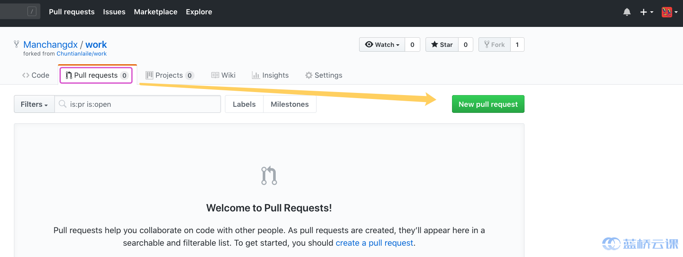This screenshot has width=683, height=257.
Task: Go to Marketplace in top navigation
Action: (x=155, y=12)
